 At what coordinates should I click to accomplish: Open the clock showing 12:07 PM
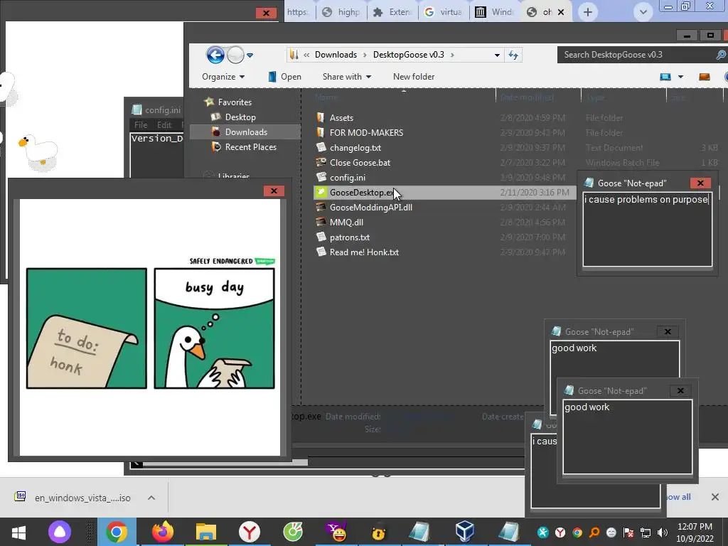(x=695, y=532)
